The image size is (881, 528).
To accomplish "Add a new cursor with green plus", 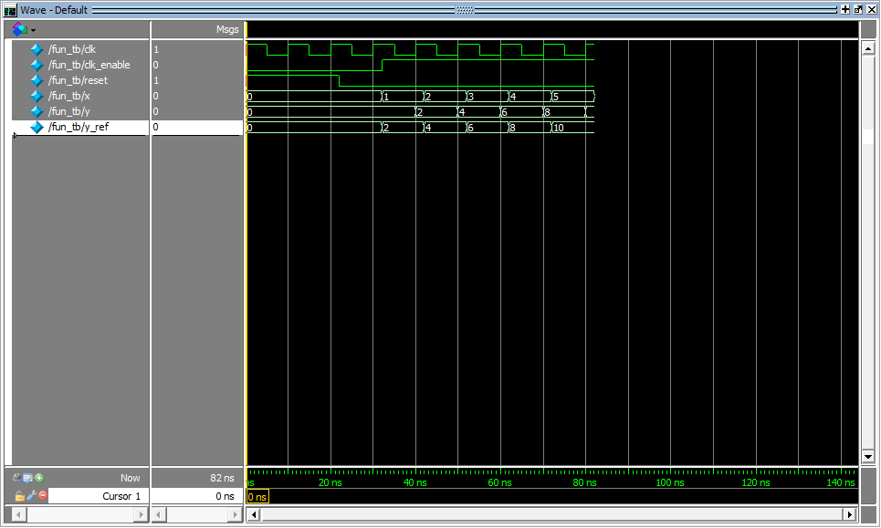I will pyautogui.click(x=38, y=478).
